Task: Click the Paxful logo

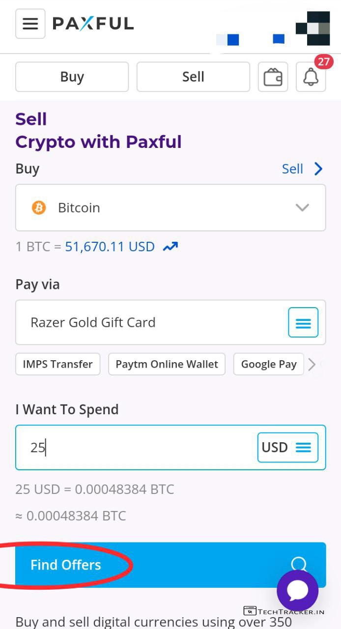Action: 93,24
